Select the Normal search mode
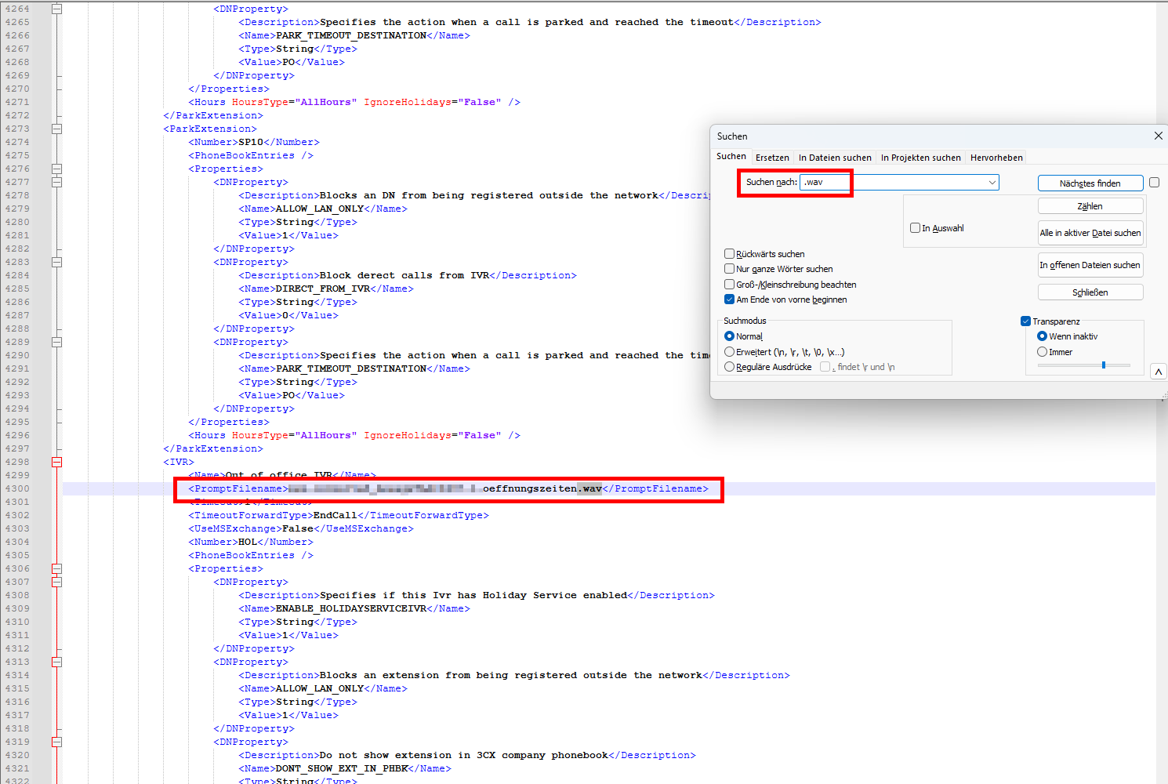The height and width of the screenshot is (784, 1168). 729,336
